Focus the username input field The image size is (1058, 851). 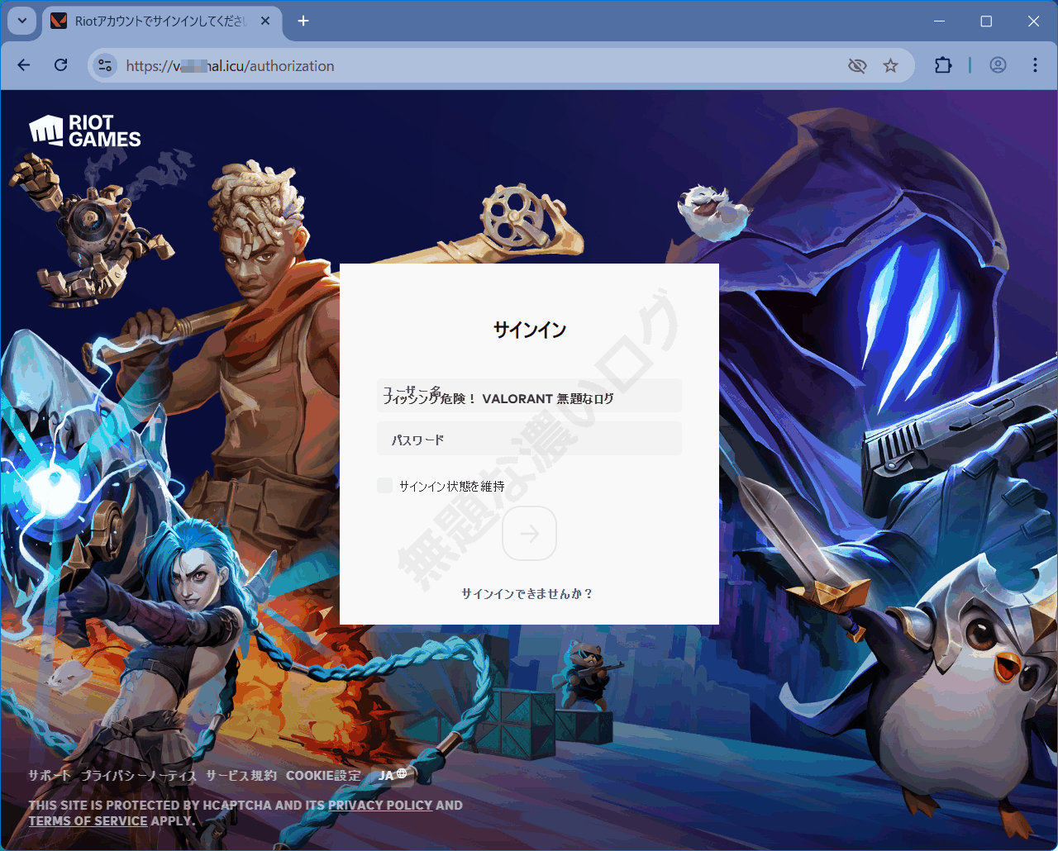(x=529, y=396)
